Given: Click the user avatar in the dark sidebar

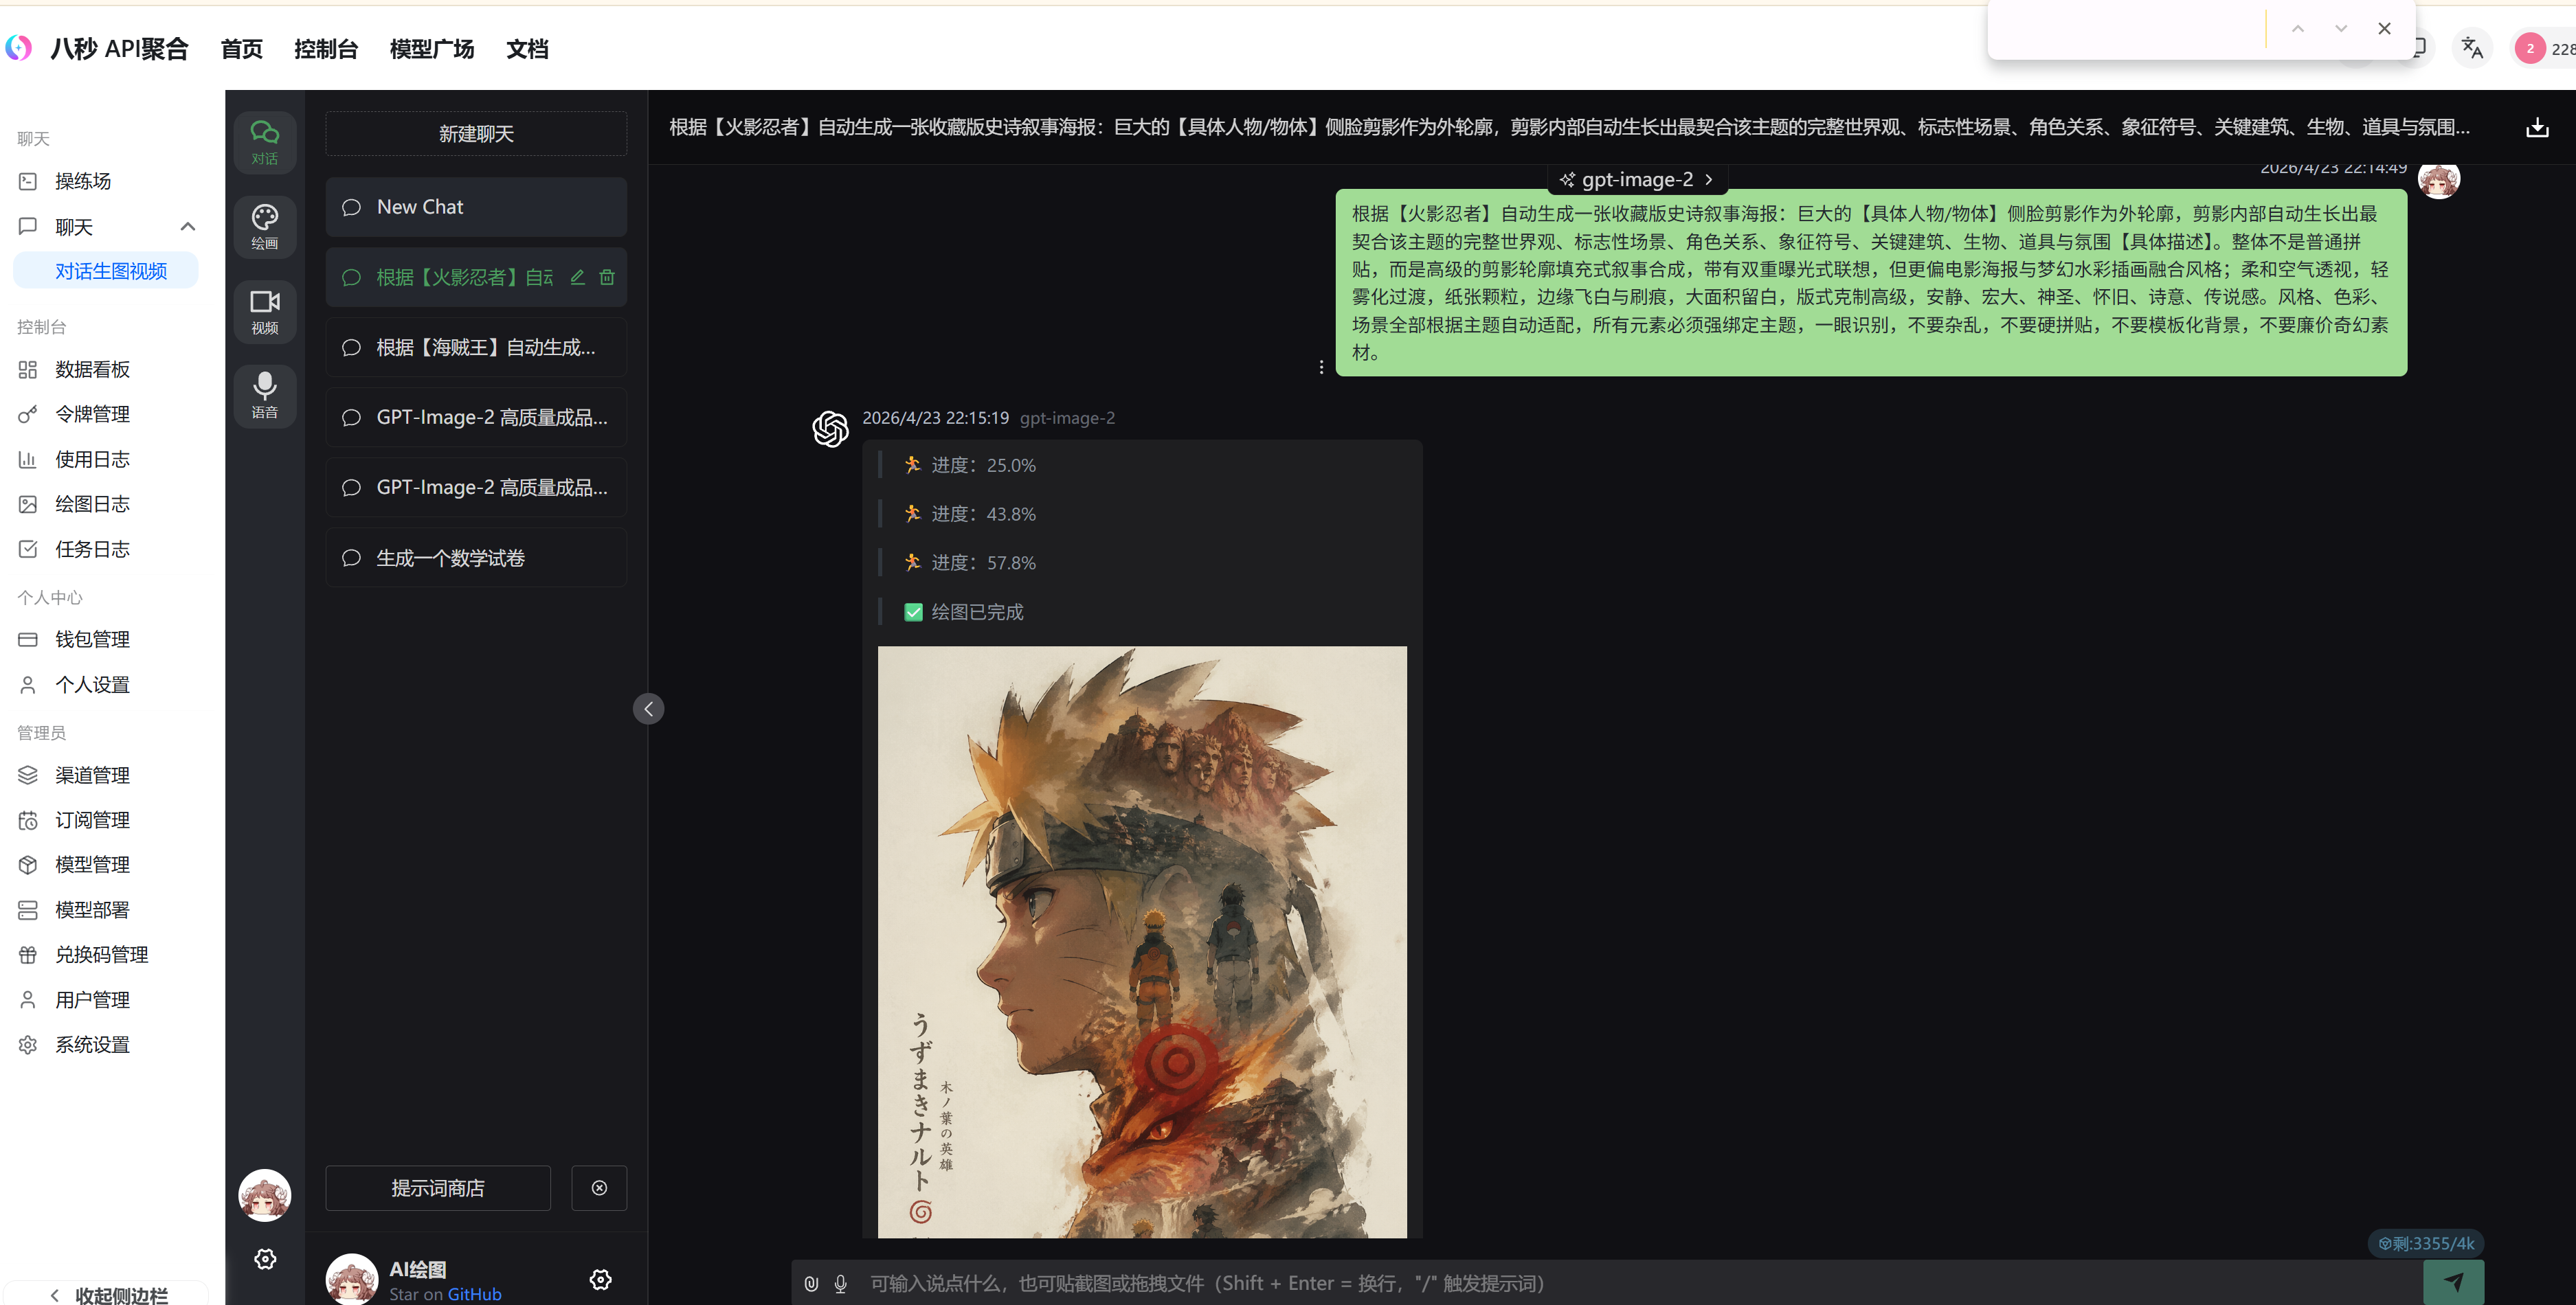Looking at the screenshot, I should click(x=265, y=1195).
